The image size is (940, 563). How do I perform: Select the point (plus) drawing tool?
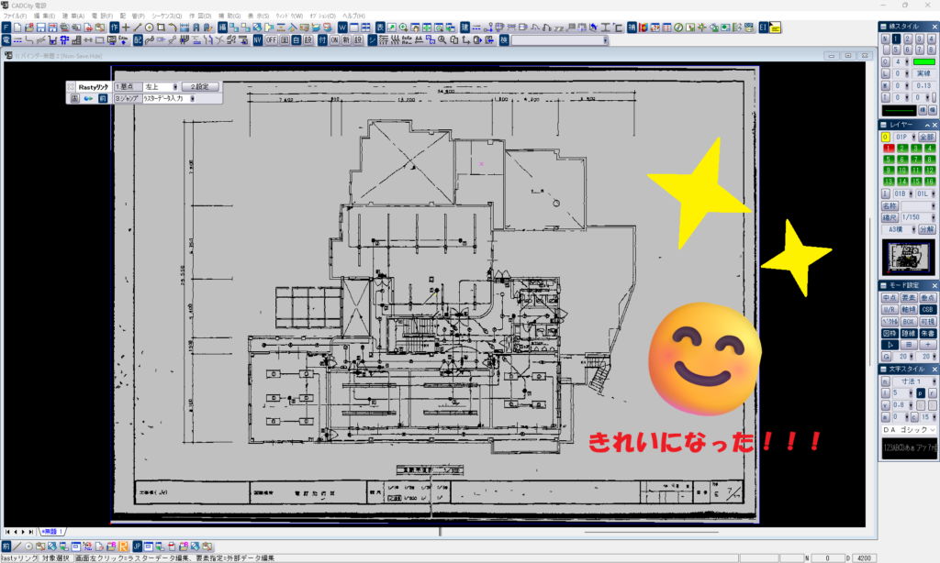[x=126, y=28]
